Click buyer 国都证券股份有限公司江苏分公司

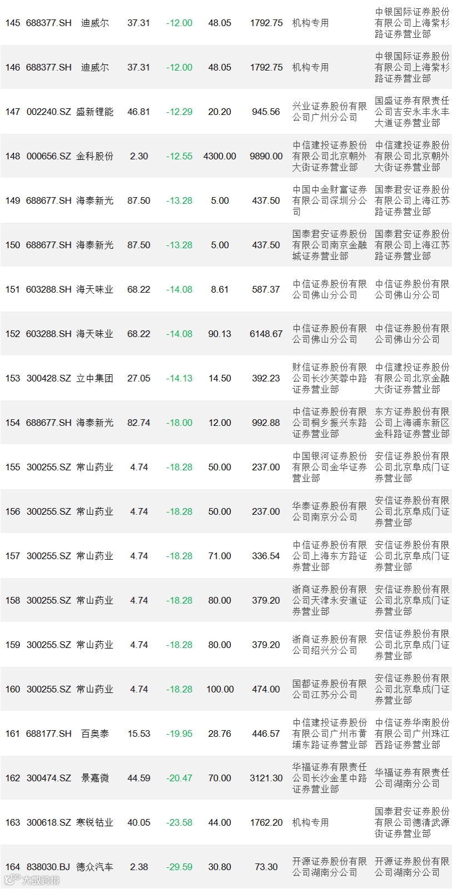(x=330, y=689)
